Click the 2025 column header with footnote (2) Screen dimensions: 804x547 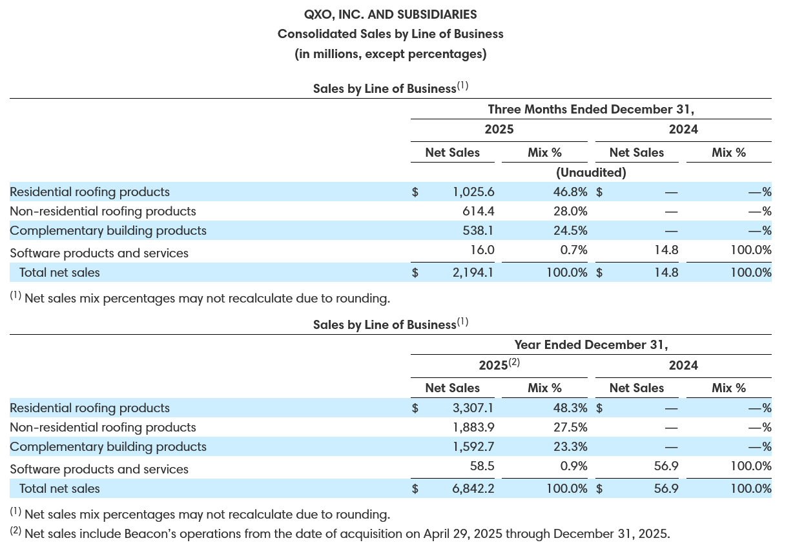click(x=499, y=364)
